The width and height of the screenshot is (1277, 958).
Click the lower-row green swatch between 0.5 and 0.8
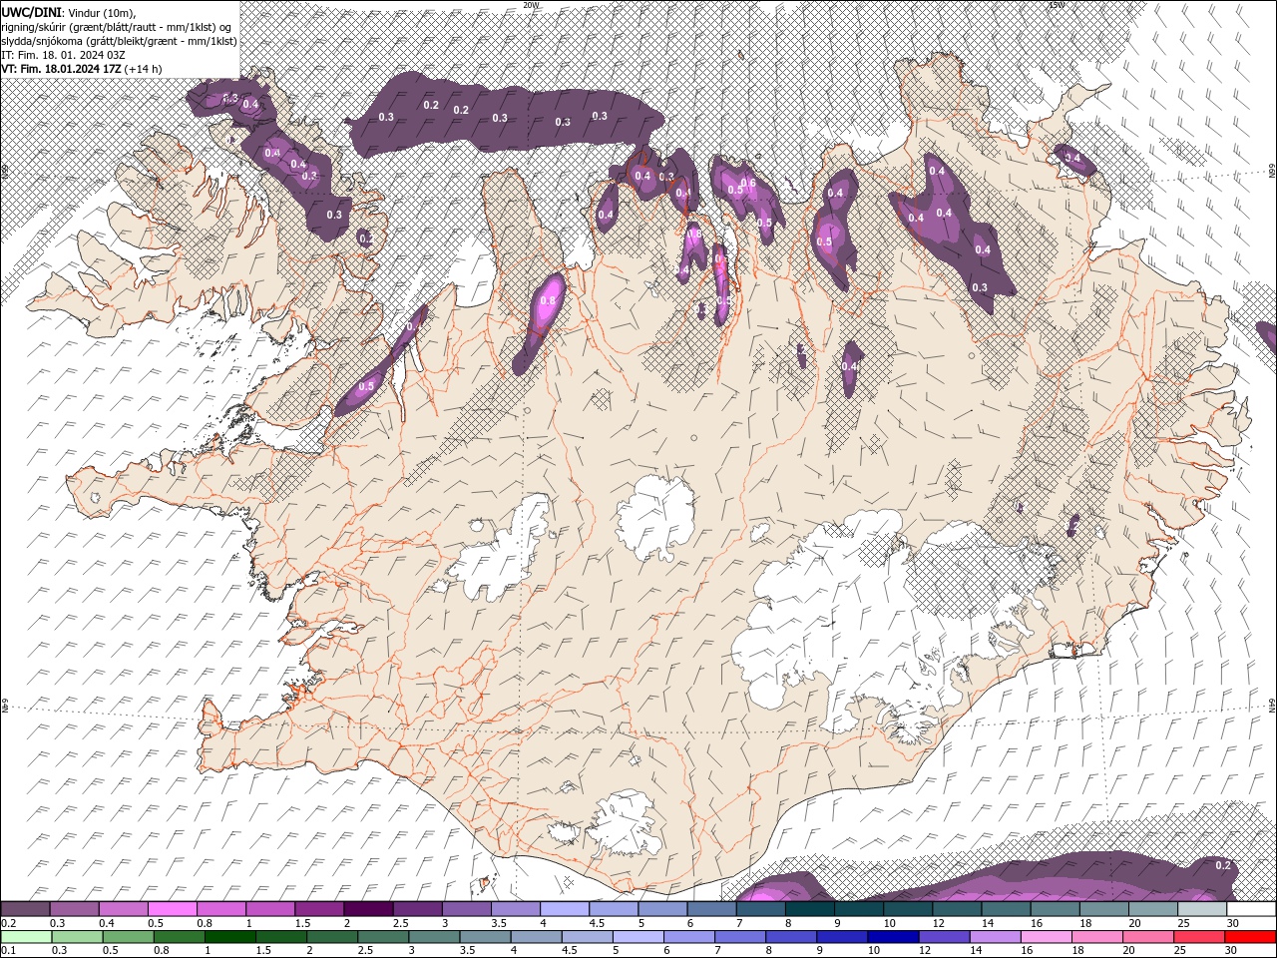pos(128,937)
